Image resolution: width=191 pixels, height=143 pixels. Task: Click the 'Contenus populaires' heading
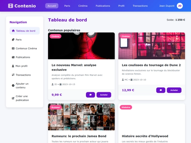coord(64,30)
